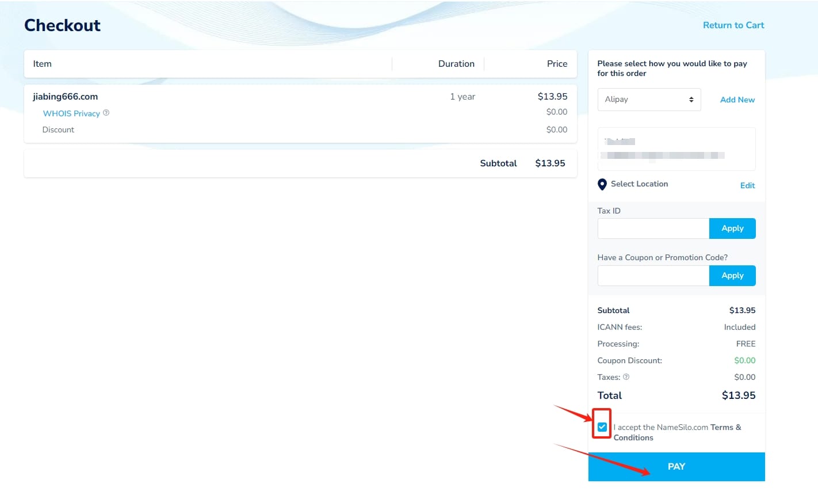This screenshot has height=495, width=818.
Task: Open the Alipay payment method dropdown
Action: click(x=649, y=100)
